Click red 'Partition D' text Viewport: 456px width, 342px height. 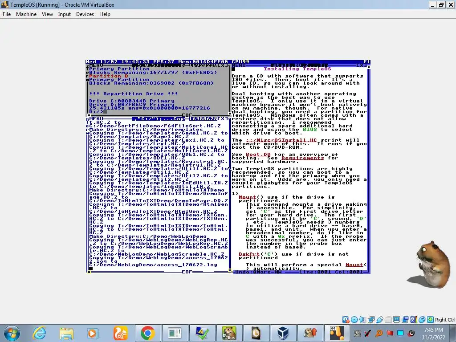tap(109, 76)
